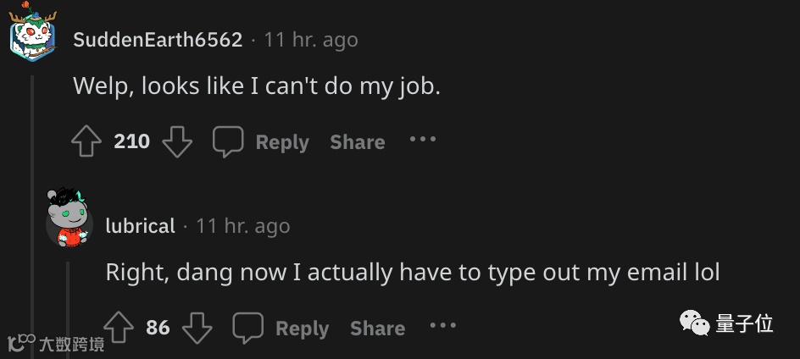Screen dimensions: 800x359
Task: Collapse SuddenEarth6562's comment thread line
Action: 33,212
